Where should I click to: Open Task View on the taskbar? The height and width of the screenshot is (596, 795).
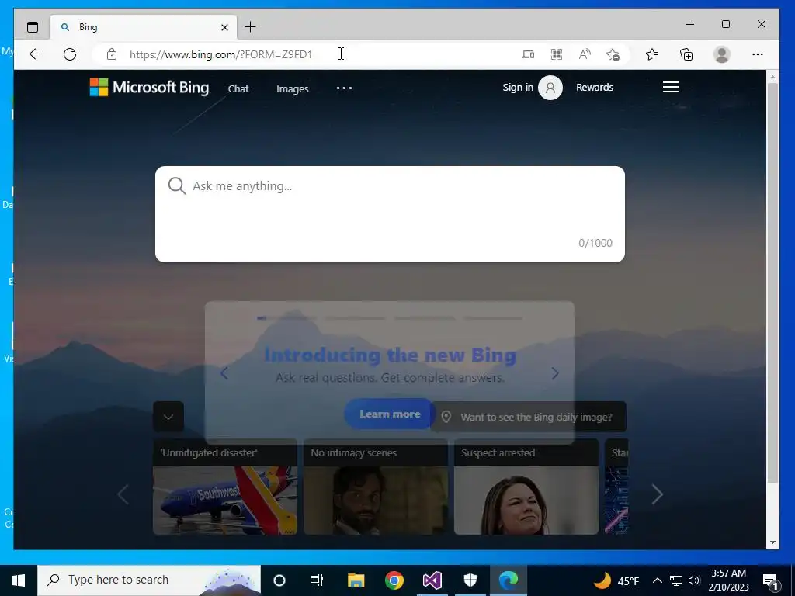pos(317,580)
